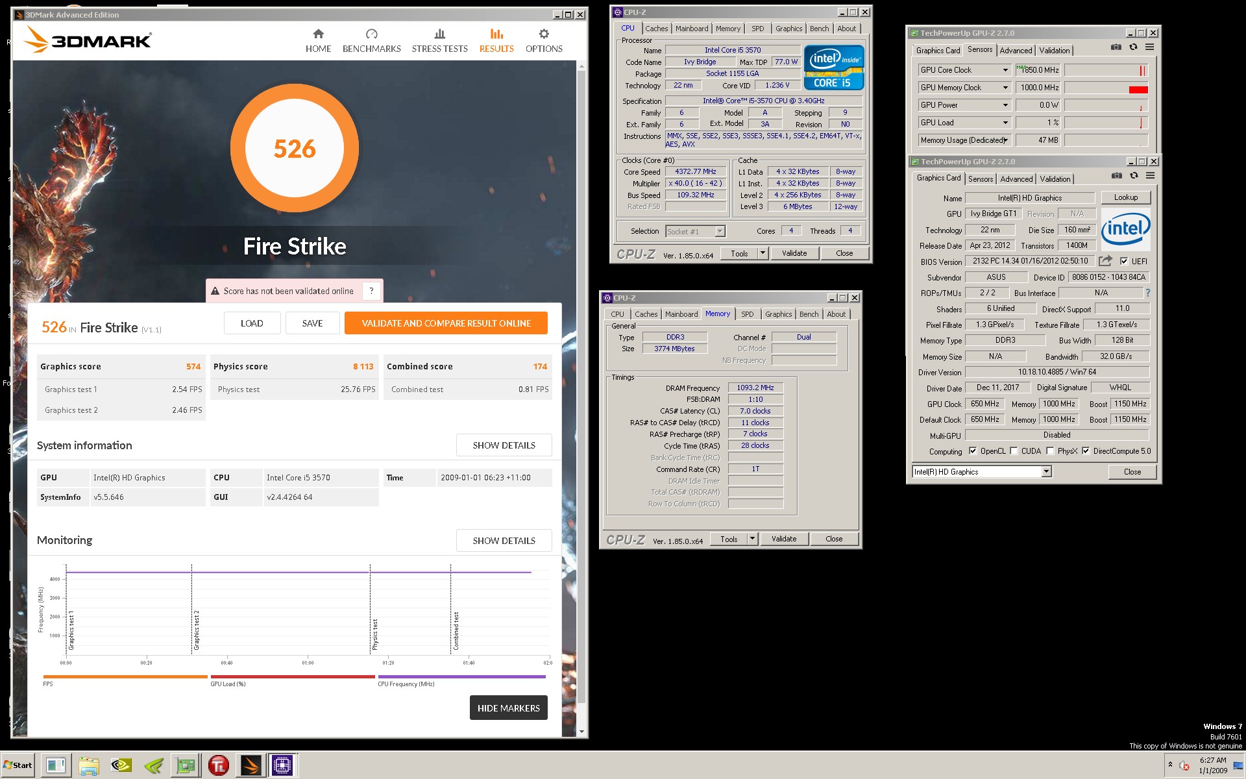The height and width of the screenshot is (779, 1246).
Task: Click the 3DMark logo
Action: 87,40
